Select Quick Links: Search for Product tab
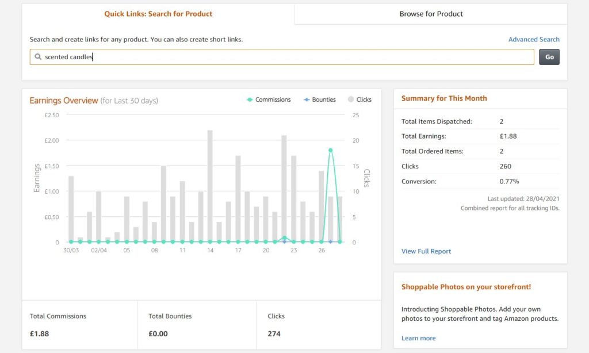Viewport: 589px width, 353px height. [x=158, y=14]
